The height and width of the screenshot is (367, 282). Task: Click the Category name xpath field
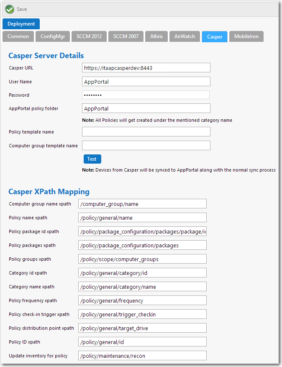tap(143, 287)
